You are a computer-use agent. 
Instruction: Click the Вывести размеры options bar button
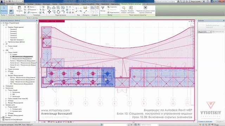point(32,18)
